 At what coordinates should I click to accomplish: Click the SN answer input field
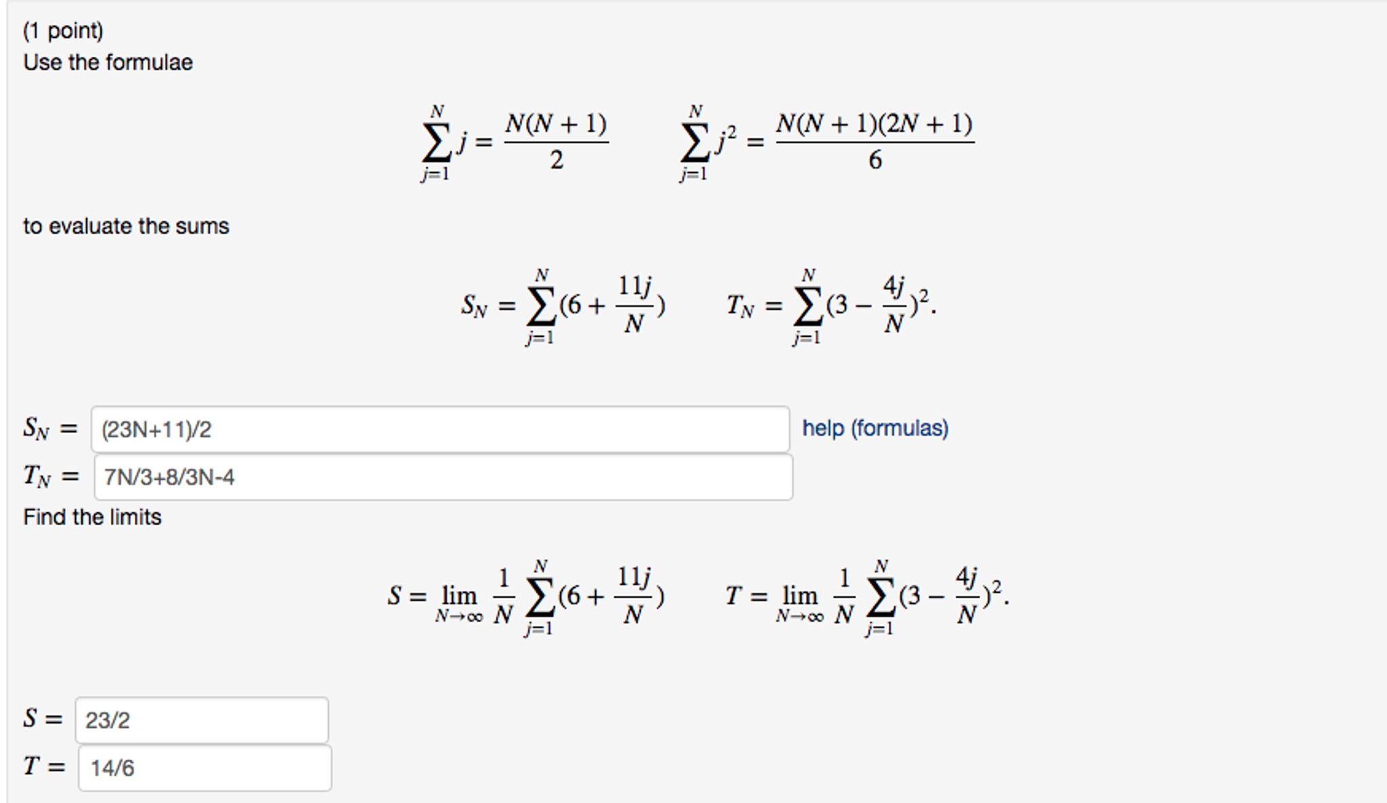click(x=441, y=427)
